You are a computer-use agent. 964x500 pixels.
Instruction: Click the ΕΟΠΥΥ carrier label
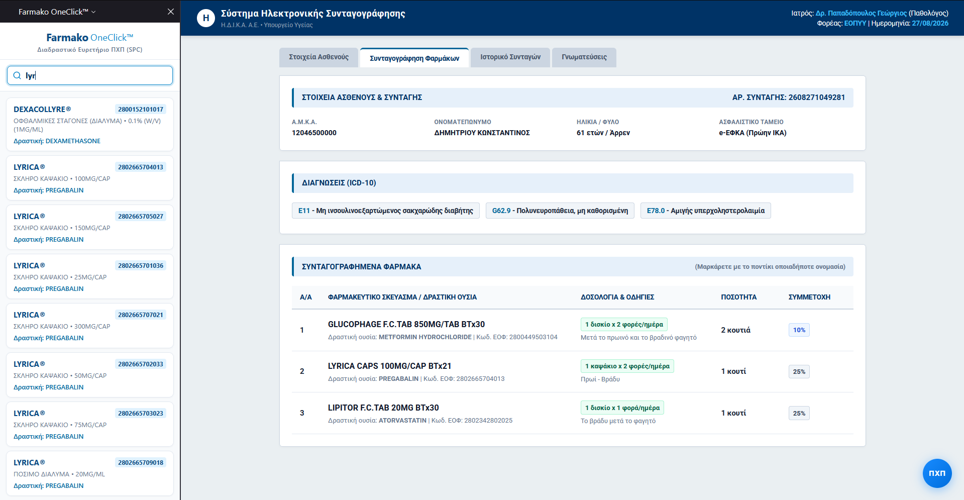855,23
